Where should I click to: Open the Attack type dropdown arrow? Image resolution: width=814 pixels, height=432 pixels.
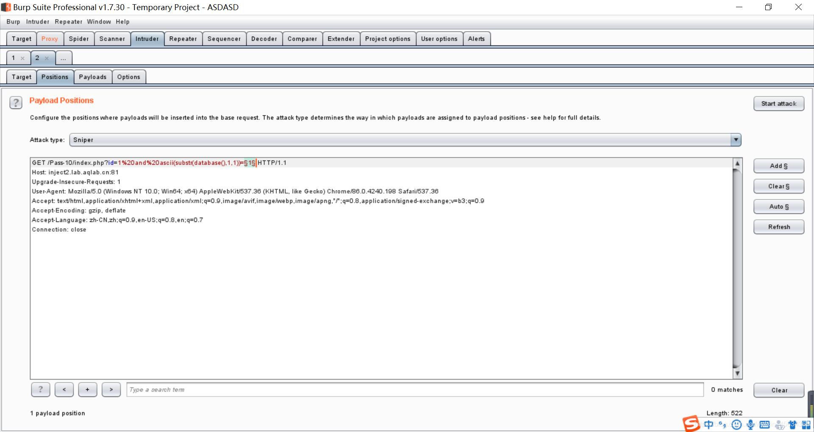coord(736,140)
